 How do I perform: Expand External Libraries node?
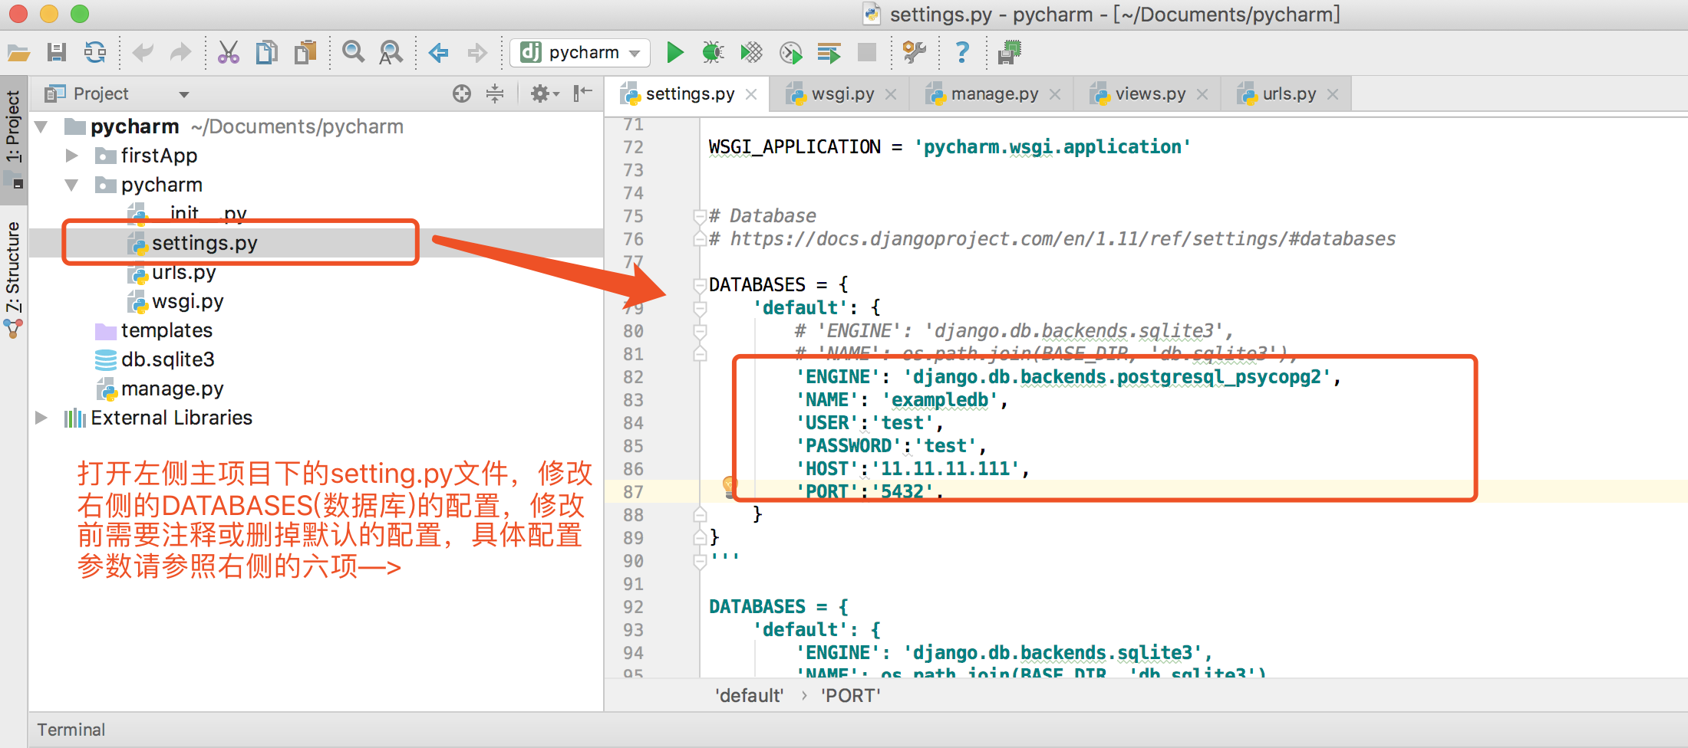pyautogui.click(x=41, y=418)
